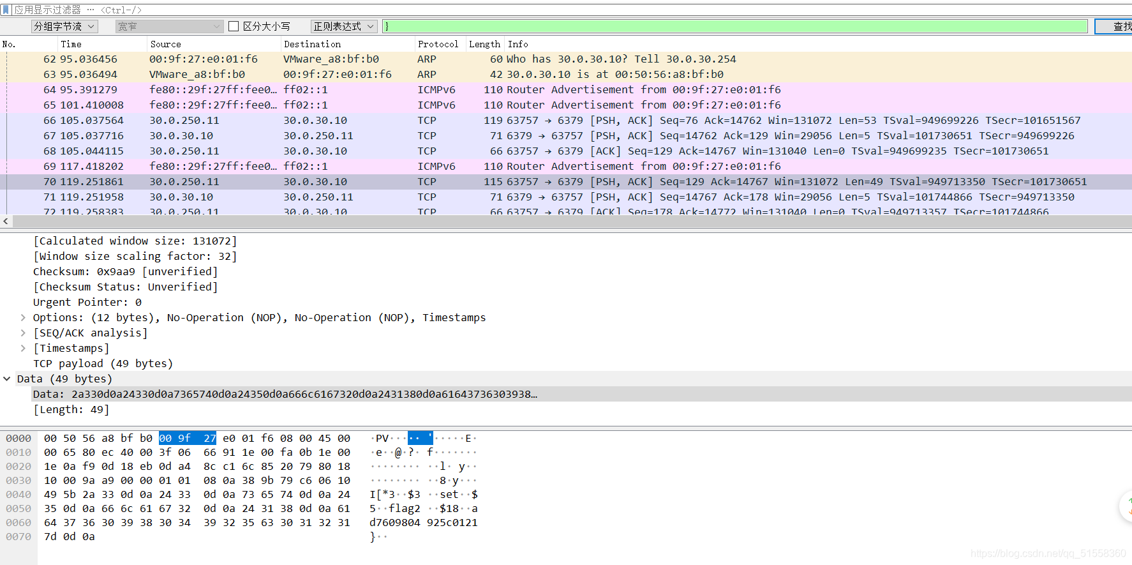Select Checksum Status Unverified line
Screen dimensions: 1132x565
pos(126,287)
